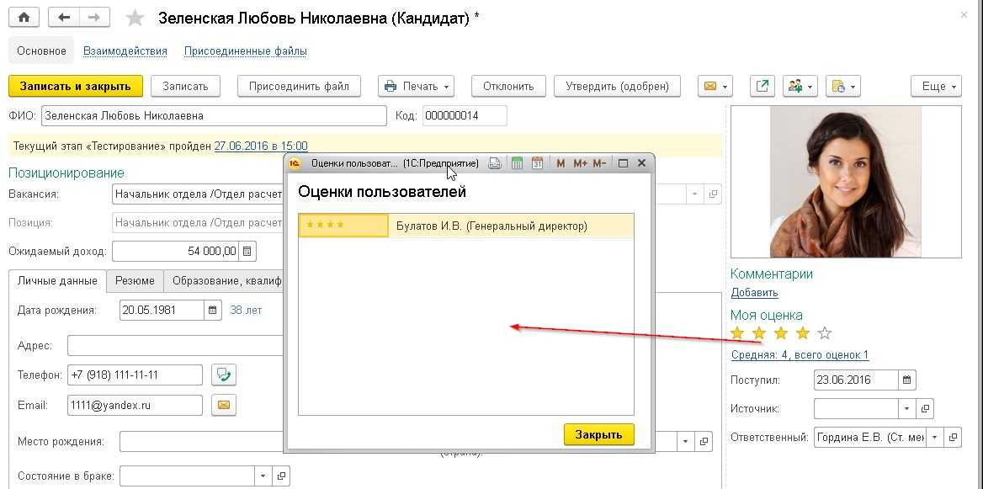The image size is (983, 489).
Task: Click the Закрыть button in the dialog
Action: tap(598, 434)
